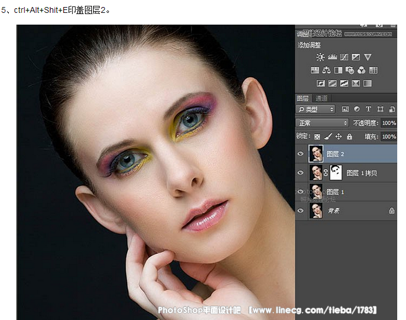Lock layer position

(x=339, y=137)
